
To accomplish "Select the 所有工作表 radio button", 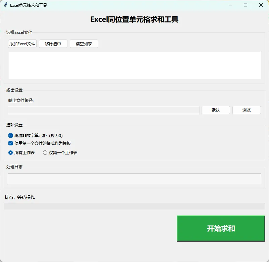I will pos(10,153).
